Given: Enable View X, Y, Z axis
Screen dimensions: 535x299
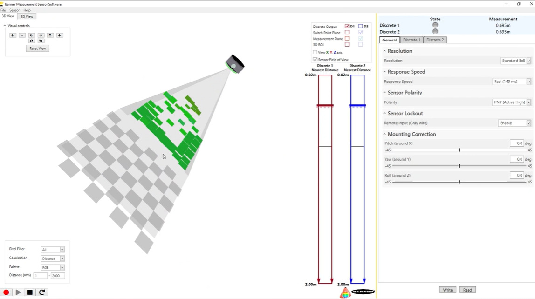Looking at the screenshot, I should pyautogui.click(x=315, y=52).
